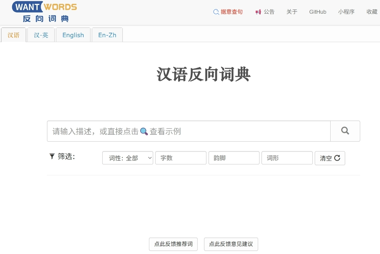This screenshot has width=380, height=254.
Task: Click the magnifier icon beside 据意查句
Action: (216, 12)
